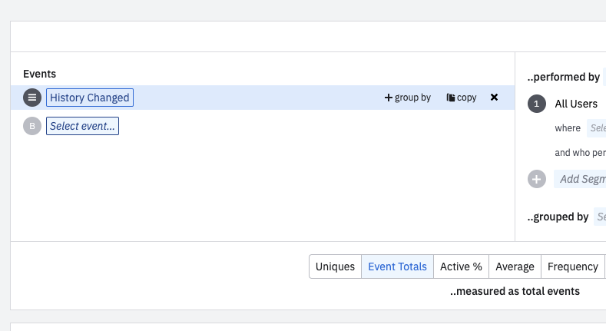Image resolution: width=606 pixels, height=331 pixels.
Task: Click the drag handle icon beside History Changed
Action: point(32,98)
